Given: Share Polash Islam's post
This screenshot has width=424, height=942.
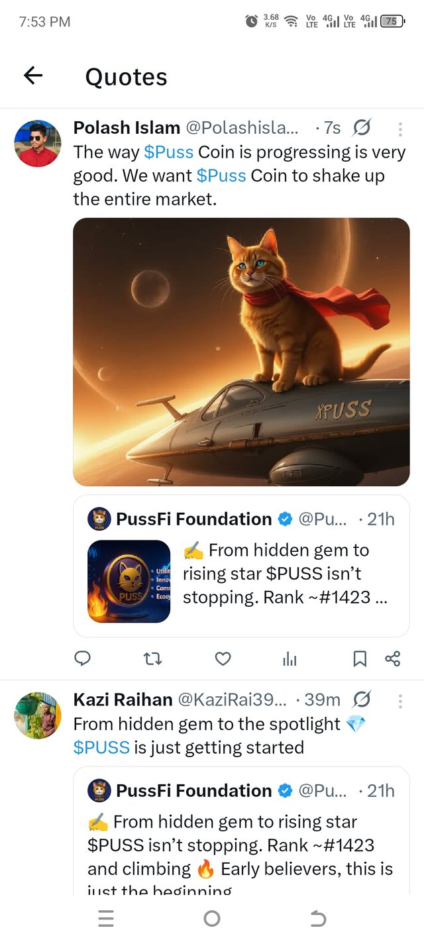Looking at the screenshot, I should [392, 658].
